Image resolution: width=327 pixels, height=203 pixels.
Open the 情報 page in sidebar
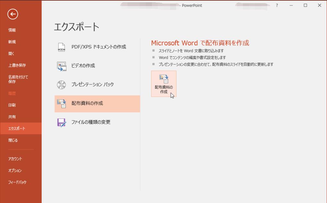pyautogui.click(x=12, y=30)
